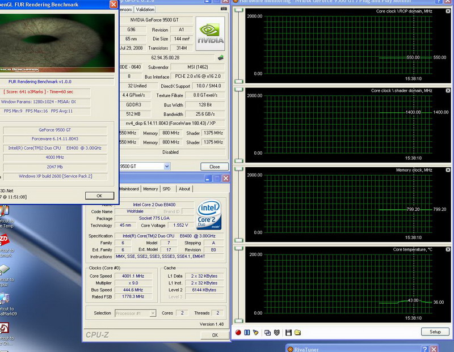Click the Texture Fillrate 8.8 GTexel/s value
The height and width of the screenshot is (352, 454).
(x=205, y=95)
